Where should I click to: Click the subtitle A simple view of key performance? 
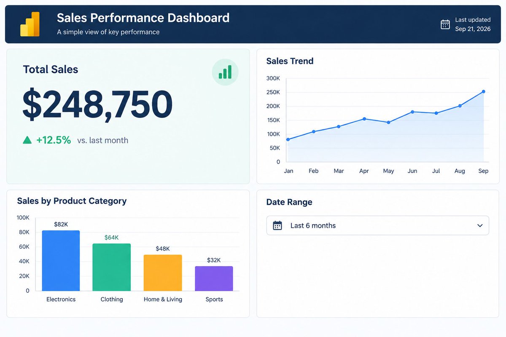108,32
